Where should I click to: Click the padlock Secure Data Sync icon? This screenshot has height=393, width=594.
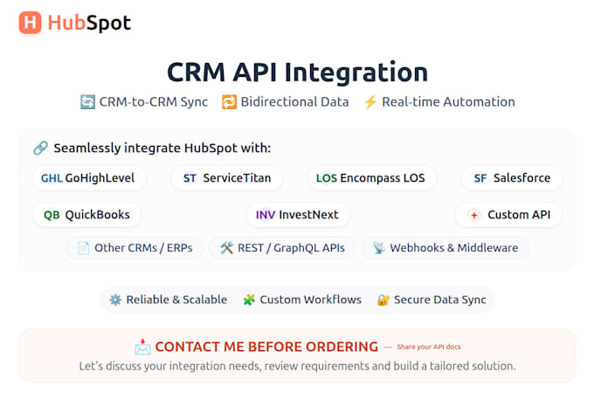(383, 300)
